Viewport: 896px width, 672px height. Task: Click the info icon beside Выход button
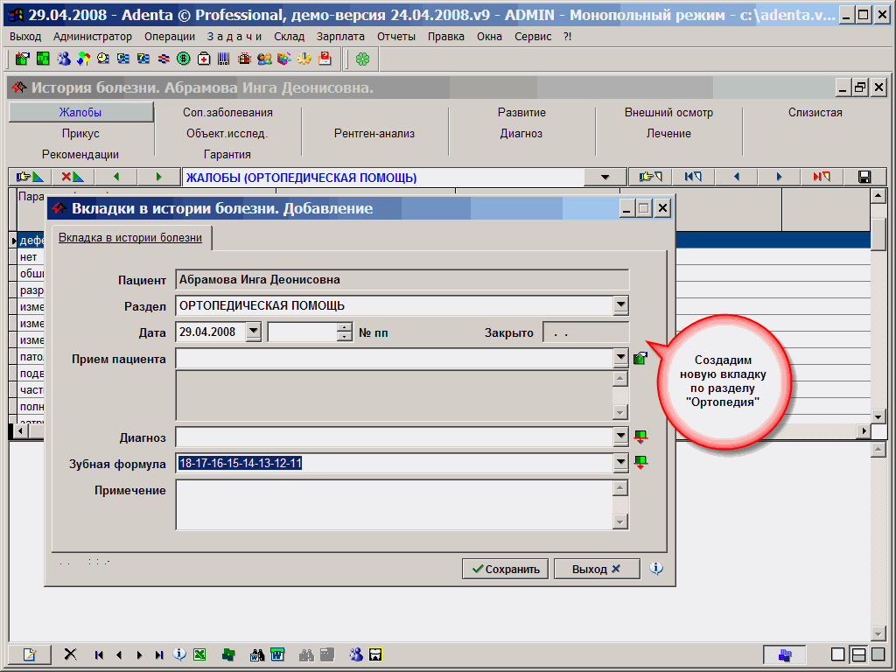click(x=657, y=569)
